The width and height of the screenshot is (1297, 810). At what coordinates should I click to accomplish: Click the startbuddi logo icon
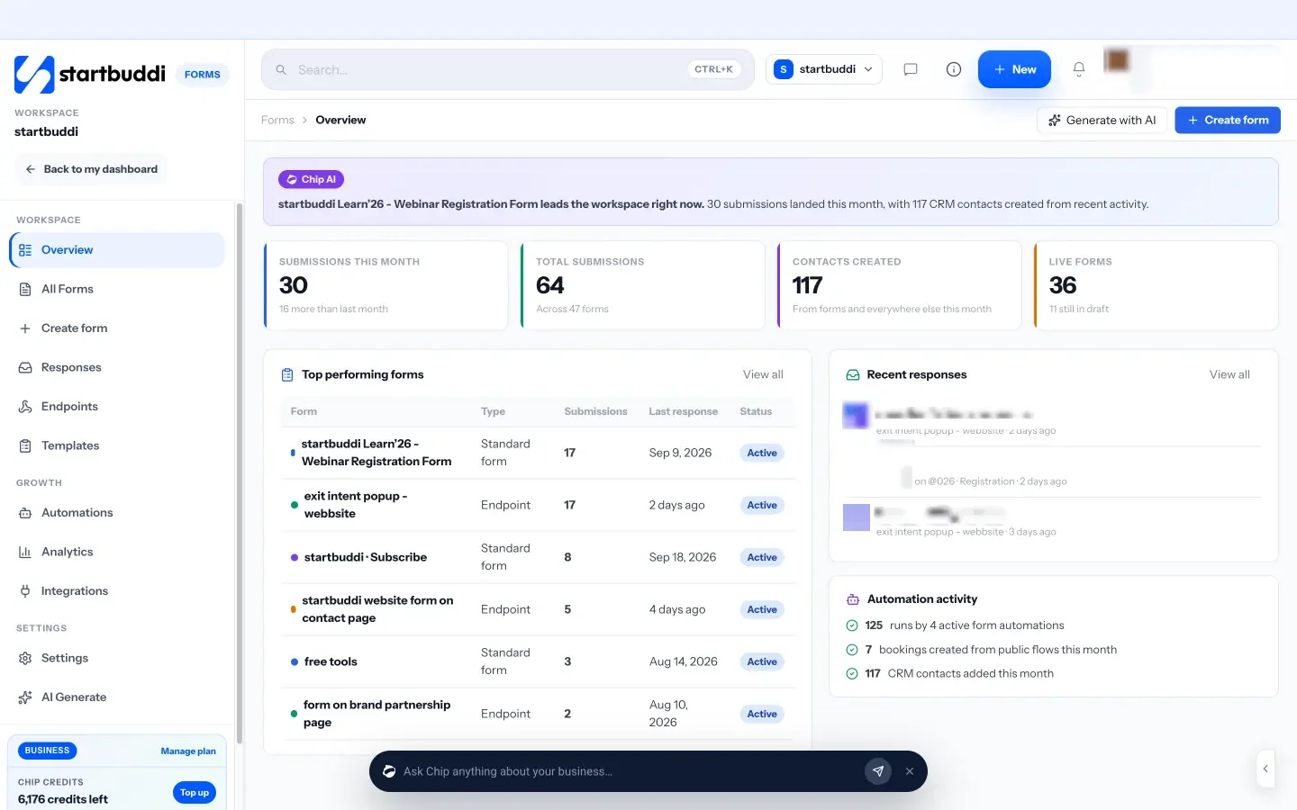click(x=34, y=75)
